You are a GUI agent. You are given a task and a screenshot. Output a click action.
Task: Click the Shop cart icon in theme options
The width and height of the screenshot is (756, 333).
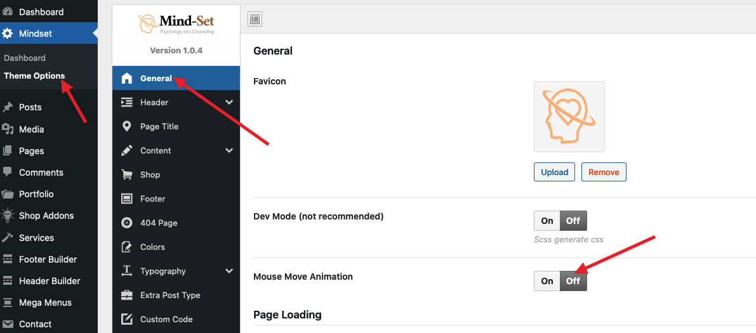tap(127, 174)
